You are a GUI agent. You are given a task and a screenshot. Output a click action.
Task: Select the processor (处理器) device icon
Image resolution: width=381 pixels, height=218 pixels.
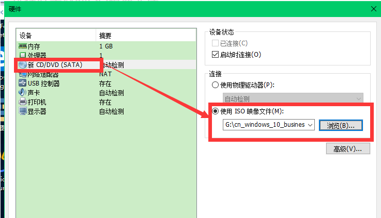coord(23,55)
